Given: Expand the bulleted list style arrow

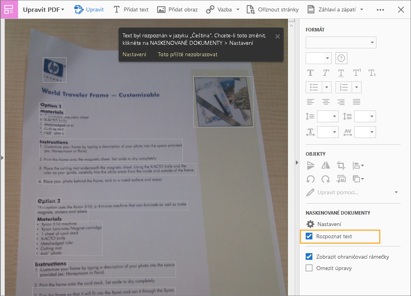Looking at the screenshot, I should coord(327,87).
